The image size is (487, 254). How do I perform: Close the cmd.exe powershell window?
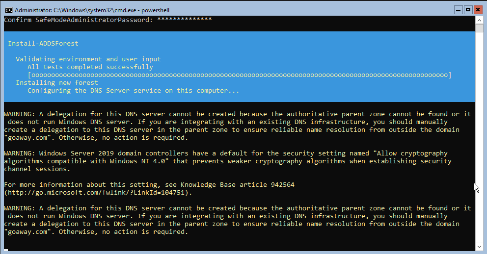(x=478, y=10)
